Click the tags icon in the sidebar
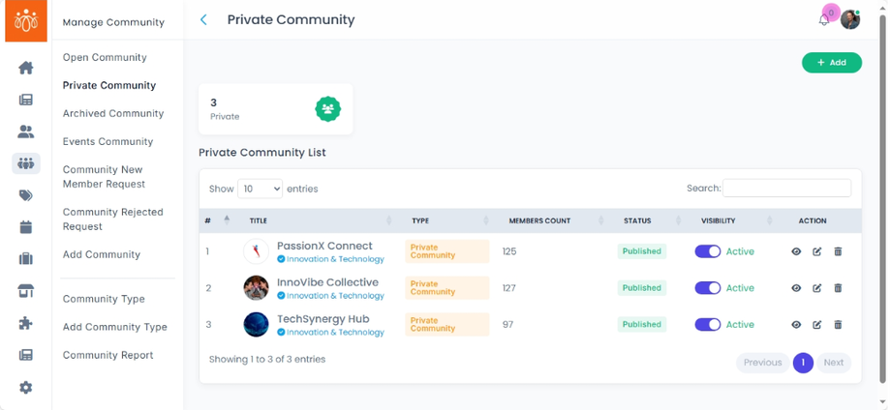Screen dimensions: 891x410 (26, 195)
